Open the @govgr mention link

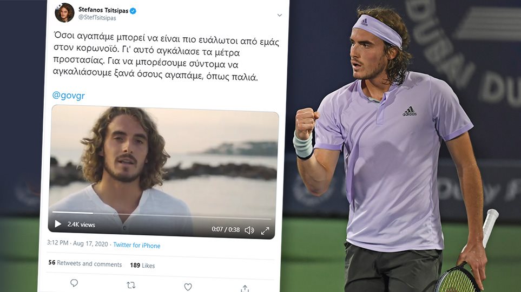[x=68, y=95]
